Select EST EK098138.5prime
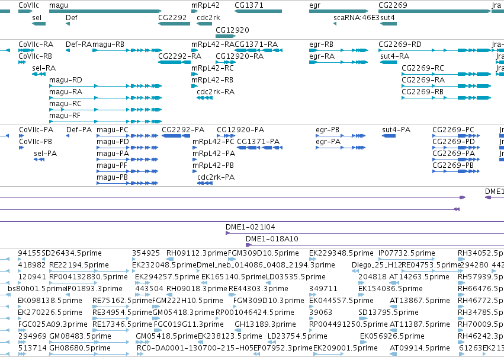The image size is (504, 357). [50, 301]
